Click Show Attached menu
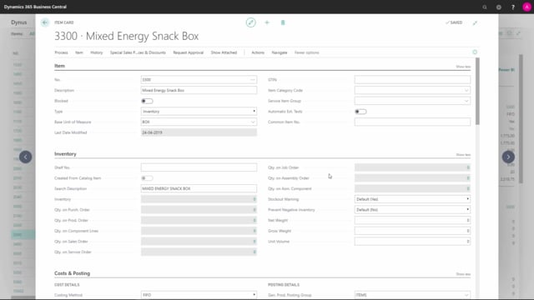534x300 pixels. 224,52
